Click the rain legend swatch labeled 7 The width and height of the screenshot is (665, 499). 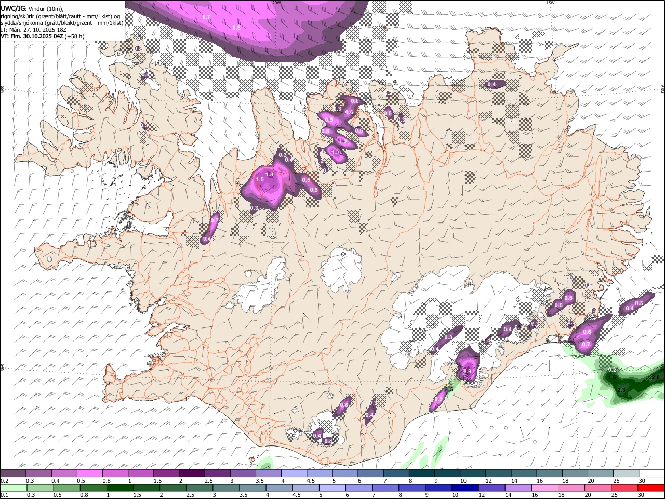point(385,488)
